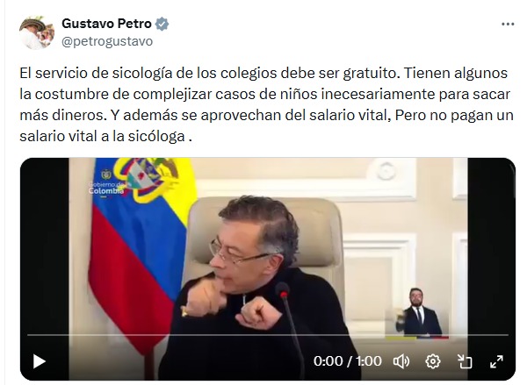Open video settings gear icon

433,361
